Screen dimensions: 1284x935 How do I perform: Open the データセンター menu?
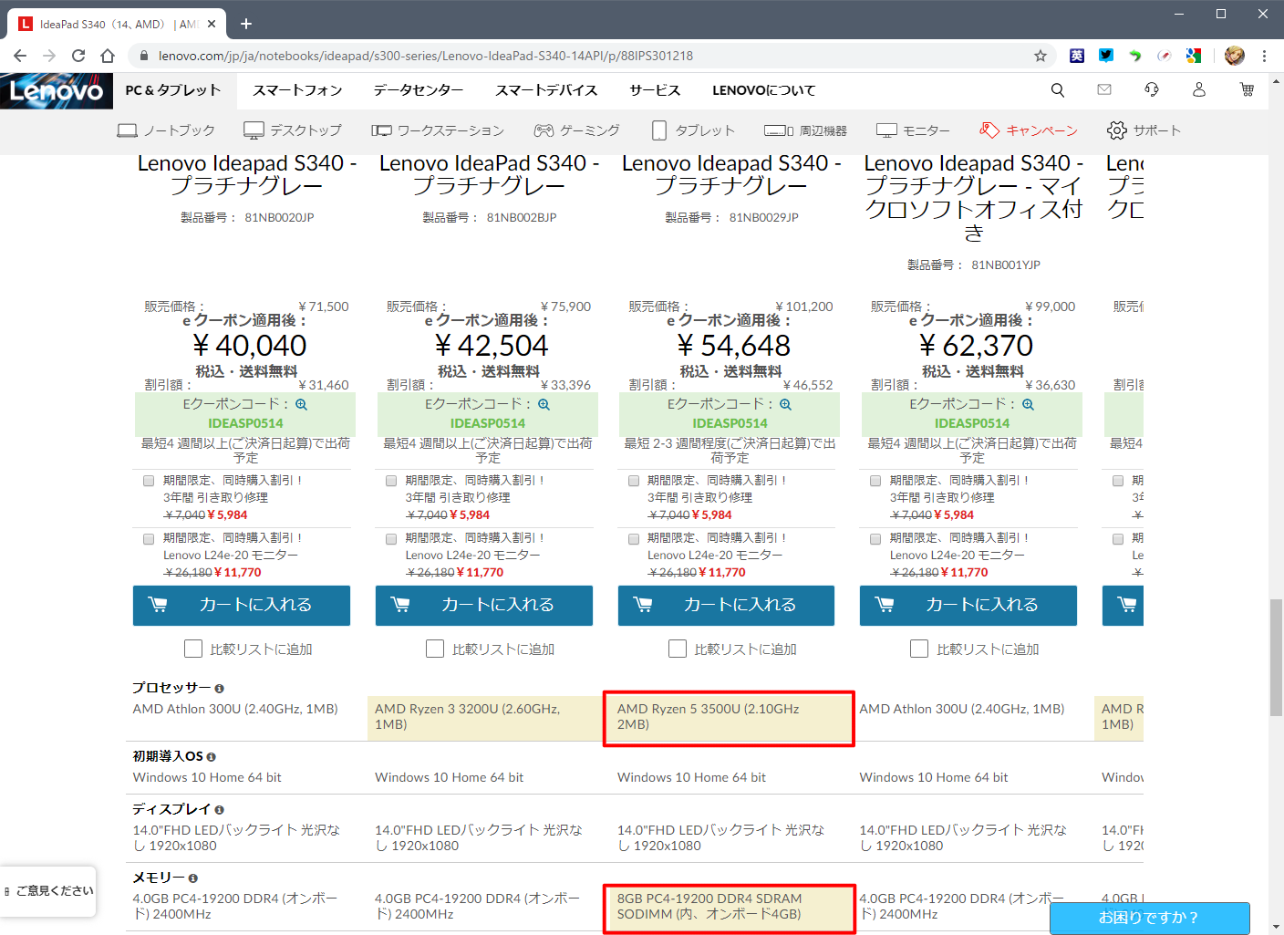click(419, 90)
